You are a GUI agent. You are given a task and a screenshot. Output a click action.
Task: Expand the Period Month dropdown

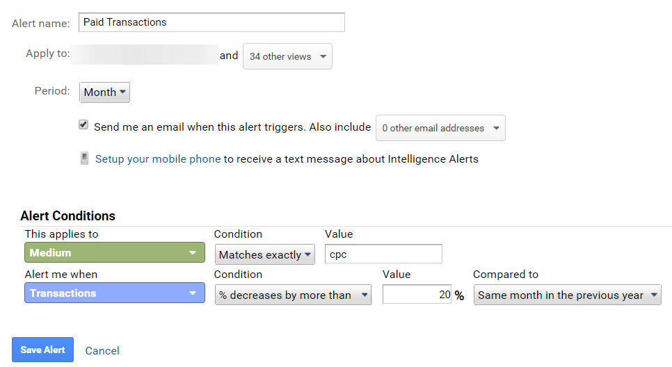[104, 92]
